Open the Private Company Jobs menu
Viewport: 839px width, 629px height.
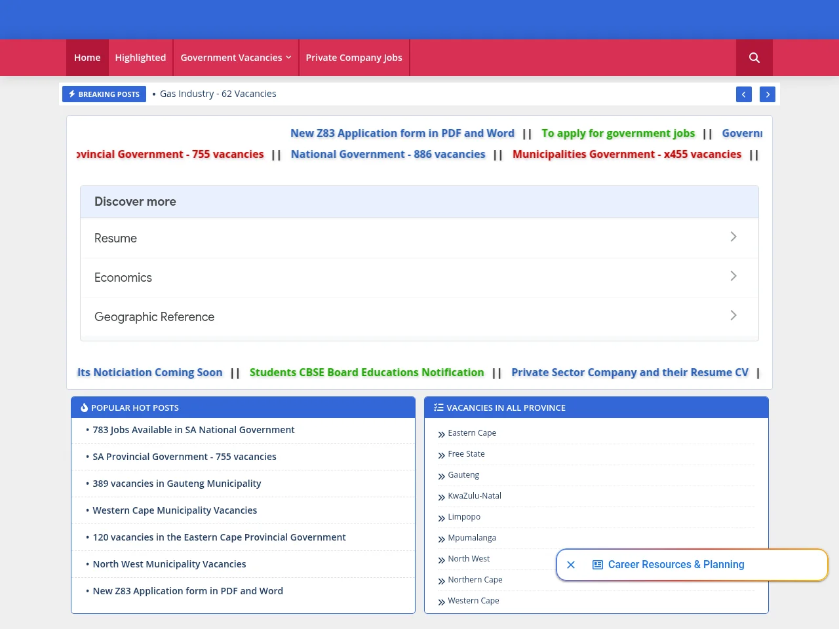pos(354,58)
